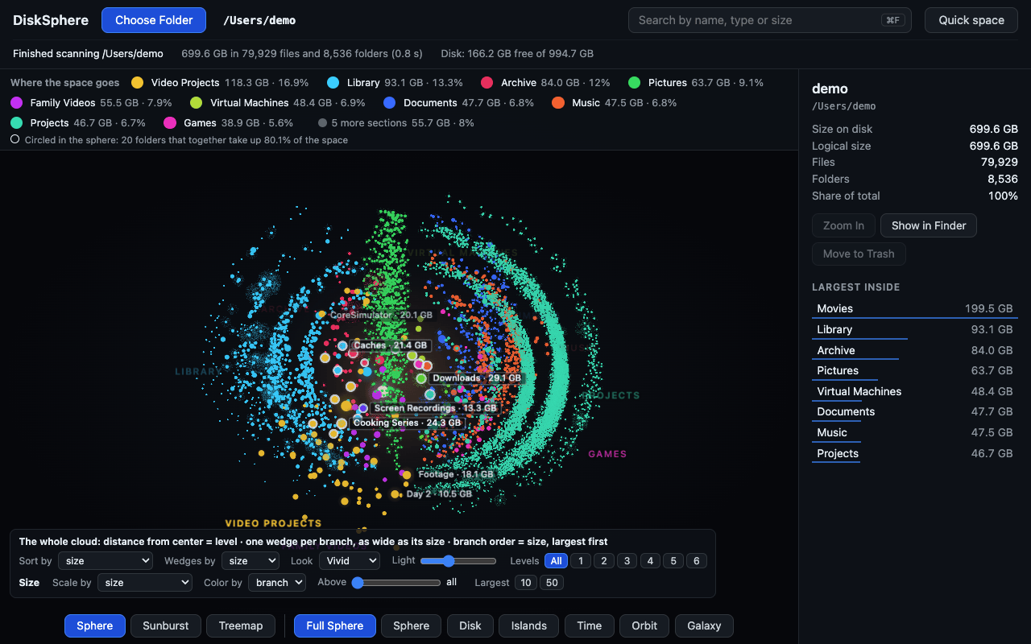Select the Sphere layout beside Disk

[412, 625]
